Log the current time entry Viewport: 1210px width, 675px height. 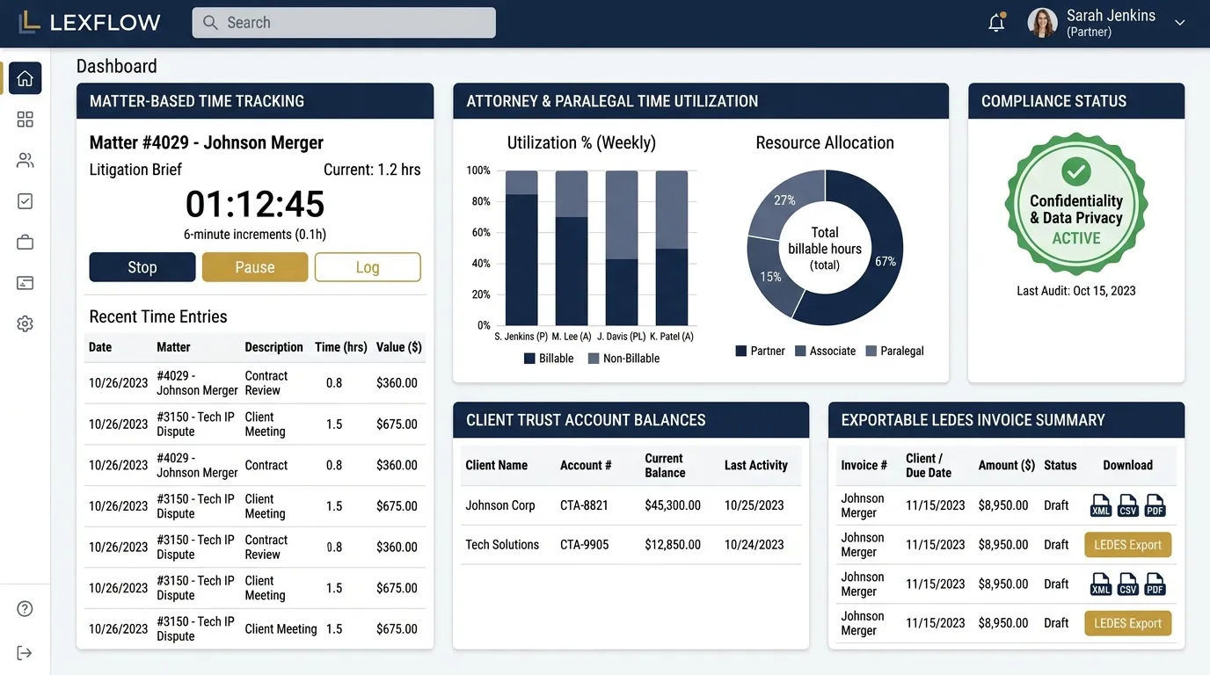click(x=368, y=267)
